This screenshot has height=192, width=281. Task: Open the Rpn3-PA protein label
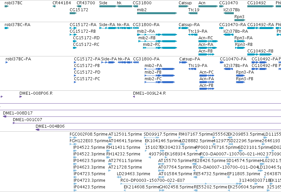point(245,72)
